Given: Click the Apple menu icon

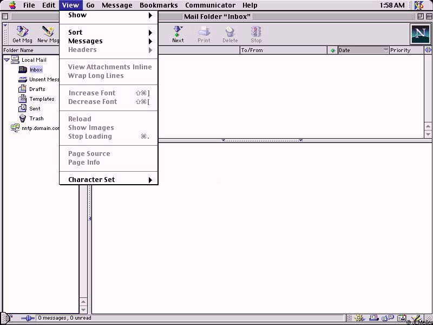Looking at the screenshot, I should (12, 5).
